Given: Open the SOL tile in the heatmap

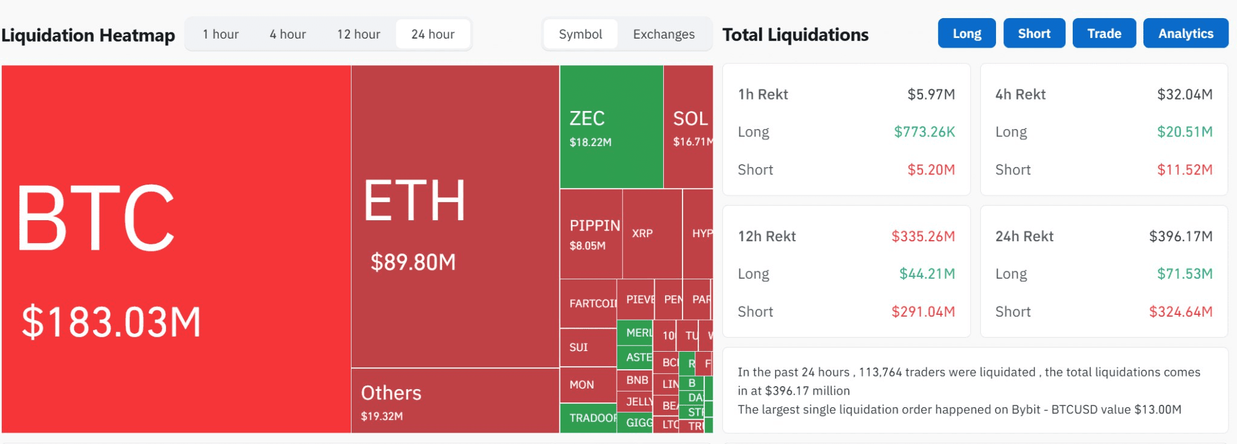Looking at the screenshot, I should (x=688, y=127).
